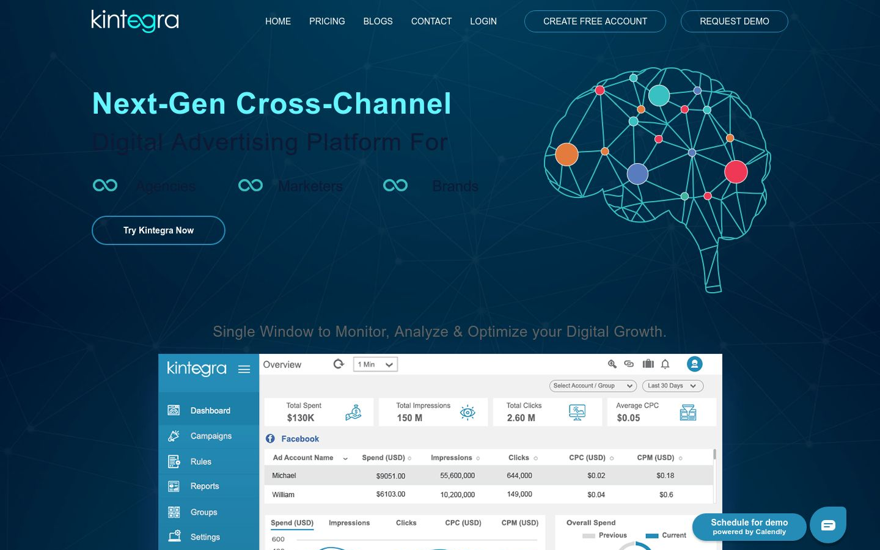The height and width of the screenshot is (550, 880).
Task: Open the PRICING navigation item
Action: click(x=327, y=21)
